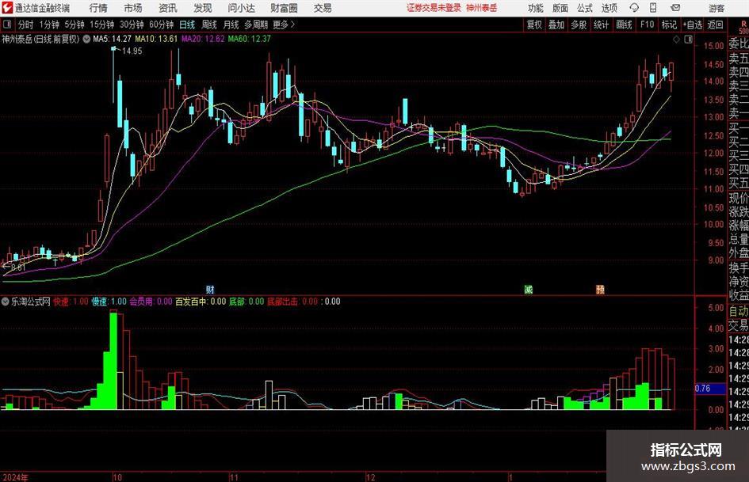Open the 市场 menu

pos(133,8)
